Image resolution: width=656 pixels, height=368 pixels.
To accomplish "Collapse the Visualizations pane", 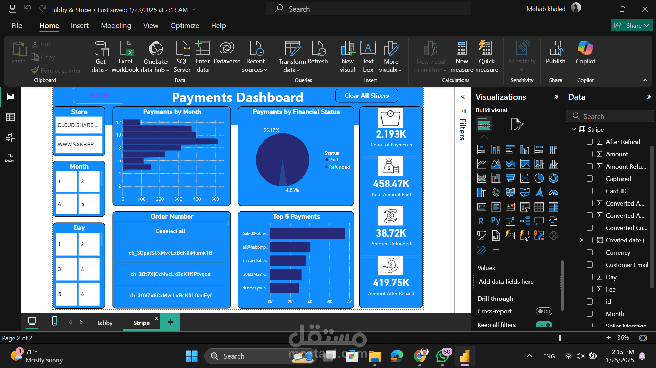I will pyautogui.click(x=556, y=97).
